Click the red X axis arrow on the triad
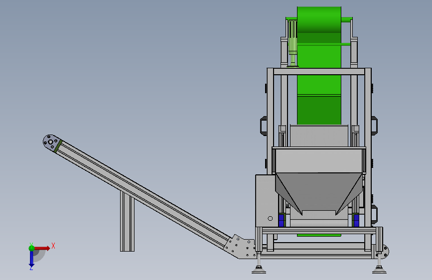The image size is (432, 280). pos(42,248)
